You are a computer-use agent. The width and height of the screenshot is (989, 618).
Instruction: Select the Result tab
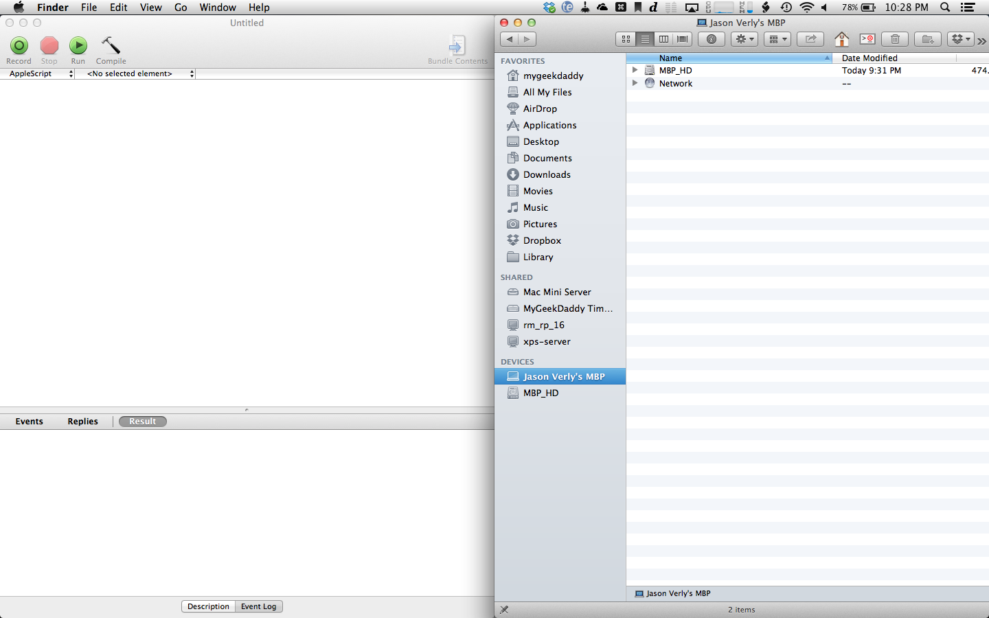[143, 422]
